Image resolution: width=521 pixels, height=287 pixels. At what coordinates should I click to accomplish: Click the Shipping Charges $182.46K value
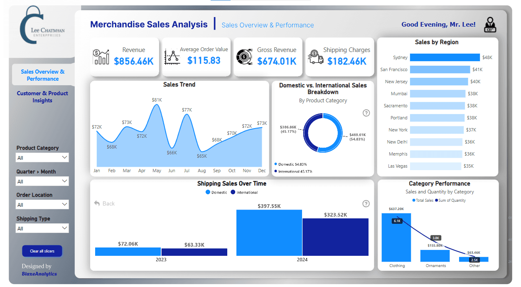click(347, 61)
